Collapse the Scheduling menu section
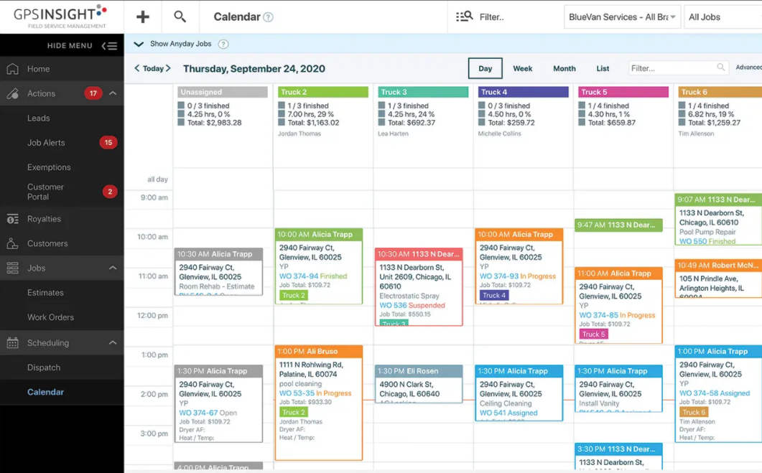The image size is (762, 473). [x=113, y=342]
